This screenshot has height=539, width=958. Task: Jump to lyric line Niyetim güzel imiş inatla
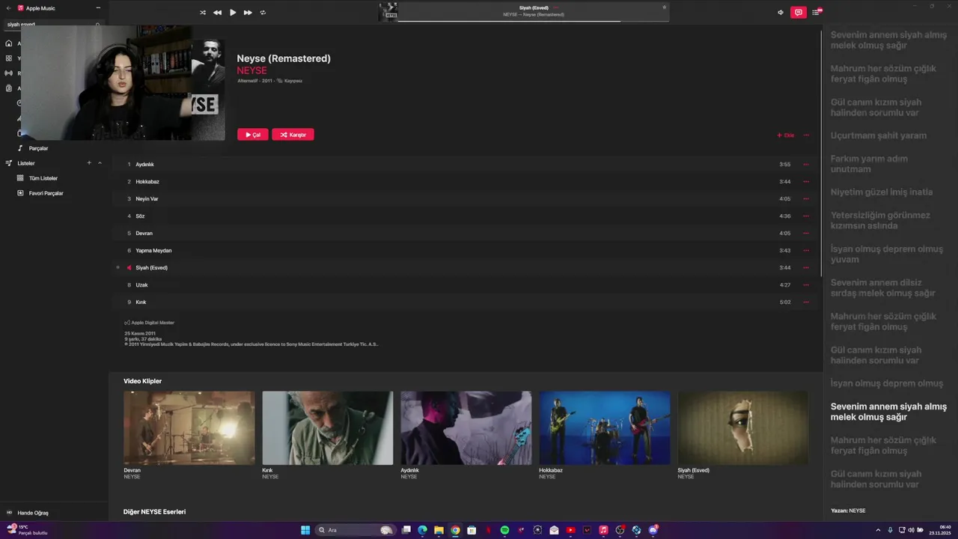pos(882,192)
